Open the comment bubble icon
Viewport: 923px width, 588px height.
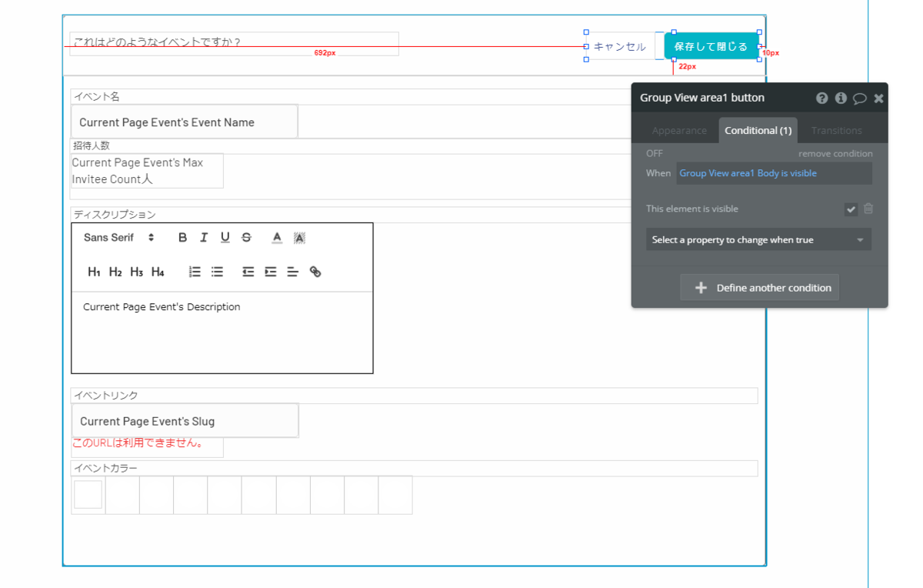(860, 99)
